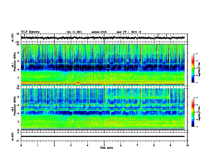Click the '8' kHz tick on ch.1 frequency axis
This screenshot has width=211, height=163.
19,53
